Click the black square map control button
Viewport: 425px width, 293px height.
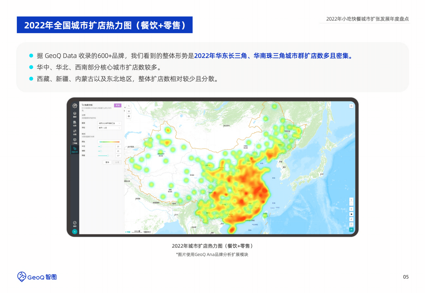click(351, 214)
